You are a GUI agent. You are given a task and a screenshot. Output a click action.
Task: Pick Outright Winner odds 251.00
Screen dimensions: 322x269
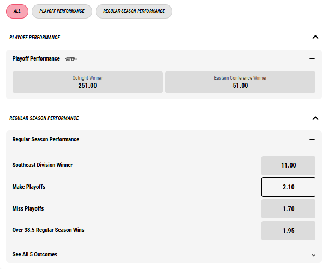(87, 82)
